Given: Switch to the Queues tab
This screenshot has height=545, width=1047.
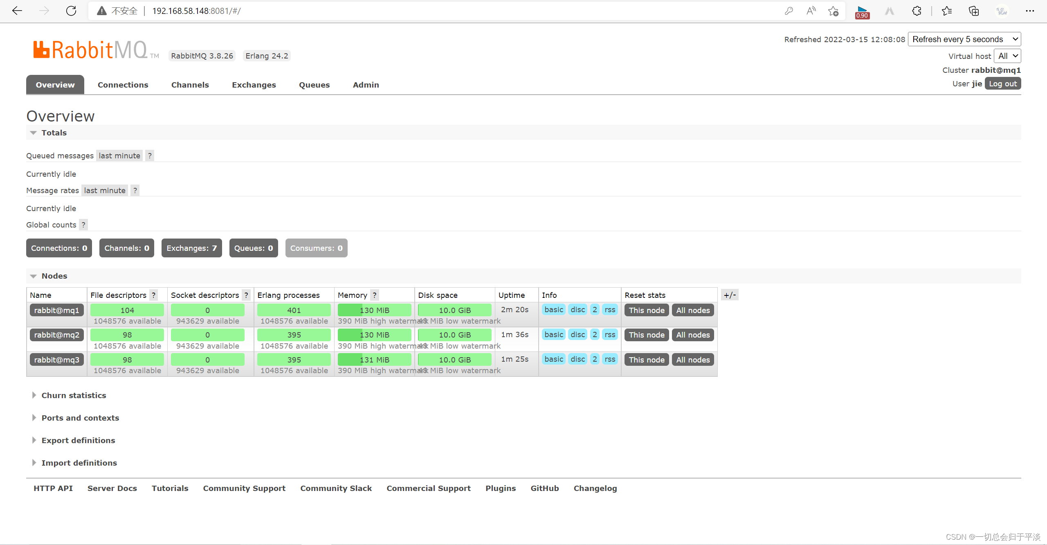Looking at the screenshot, I should pos(314,85).
